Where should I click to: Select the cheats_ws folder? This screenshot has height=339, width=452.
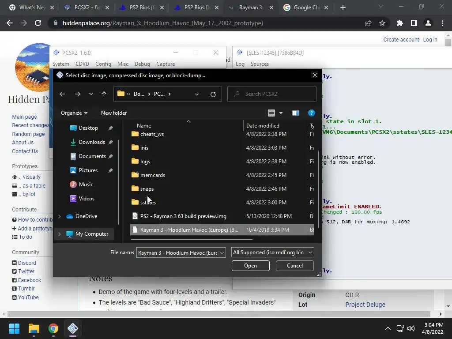point(152,134)
